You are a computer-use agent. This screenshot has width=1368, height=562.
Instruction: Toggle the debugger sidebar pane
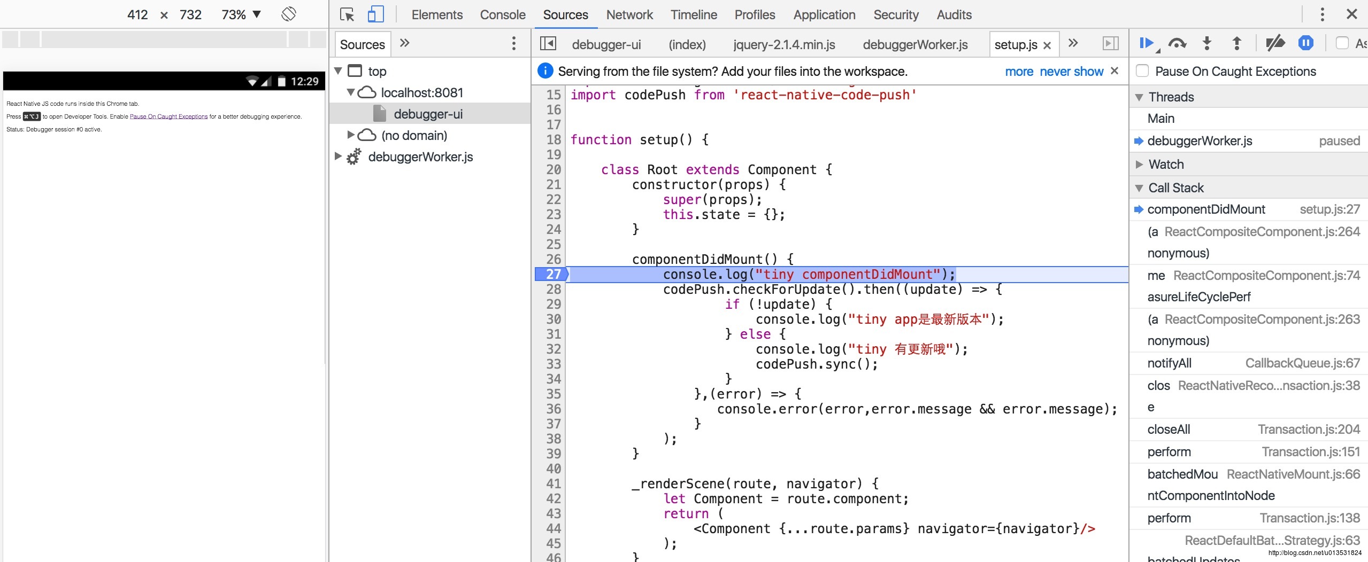[x=1111, y=43]
